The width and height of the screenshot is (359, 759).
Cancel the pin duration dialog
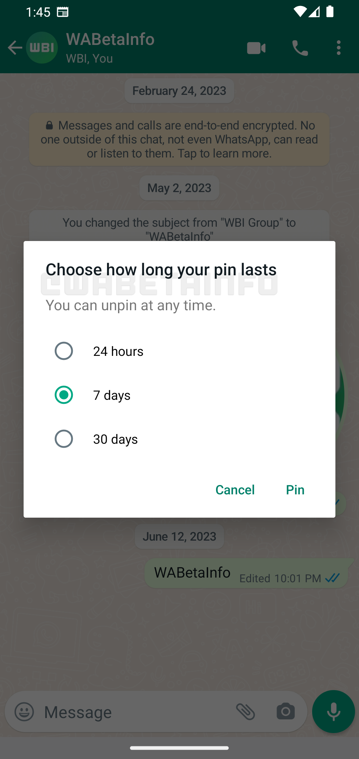pos(235,490)
